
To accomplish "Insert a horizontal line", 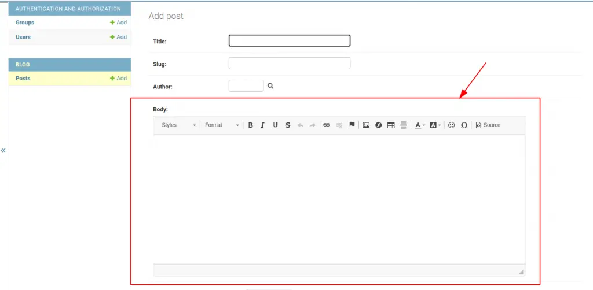I will click(404, 125).
